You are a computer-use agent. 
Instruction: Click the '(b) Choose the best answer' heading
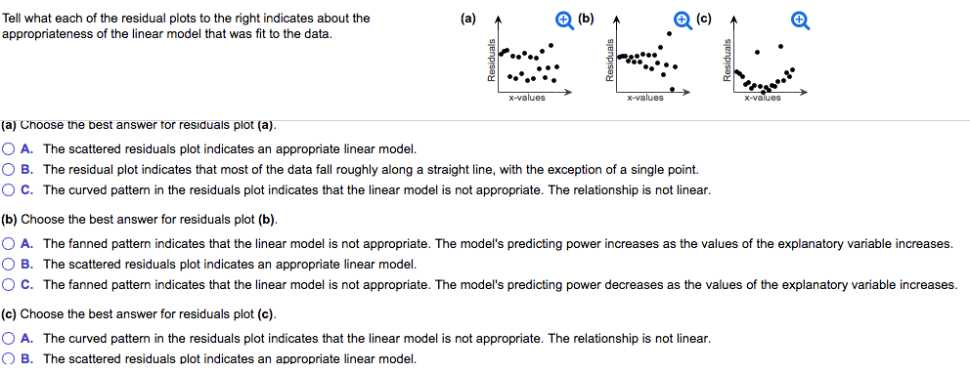pos(140,220)
